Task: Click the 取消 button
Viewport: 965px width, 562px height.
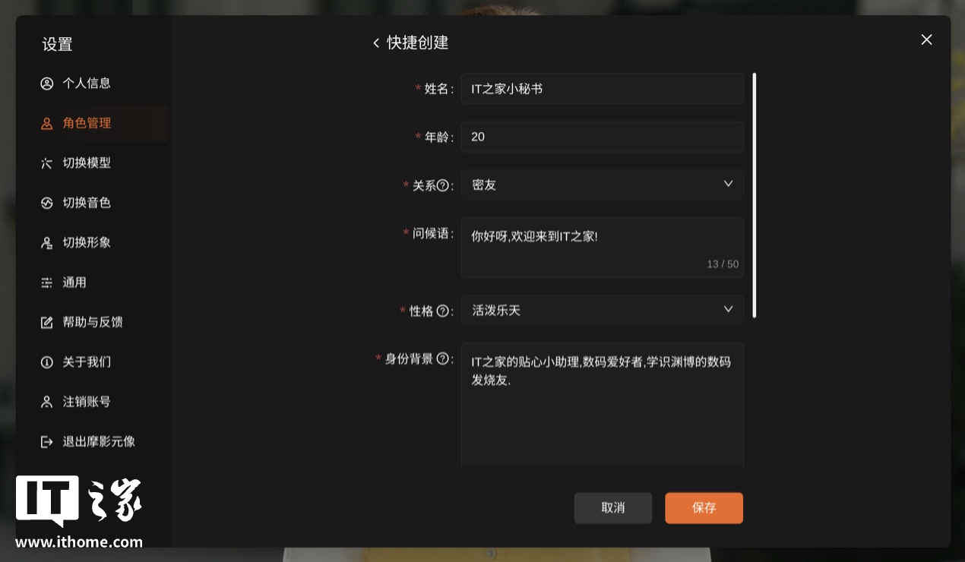Action: coord(613,508)
